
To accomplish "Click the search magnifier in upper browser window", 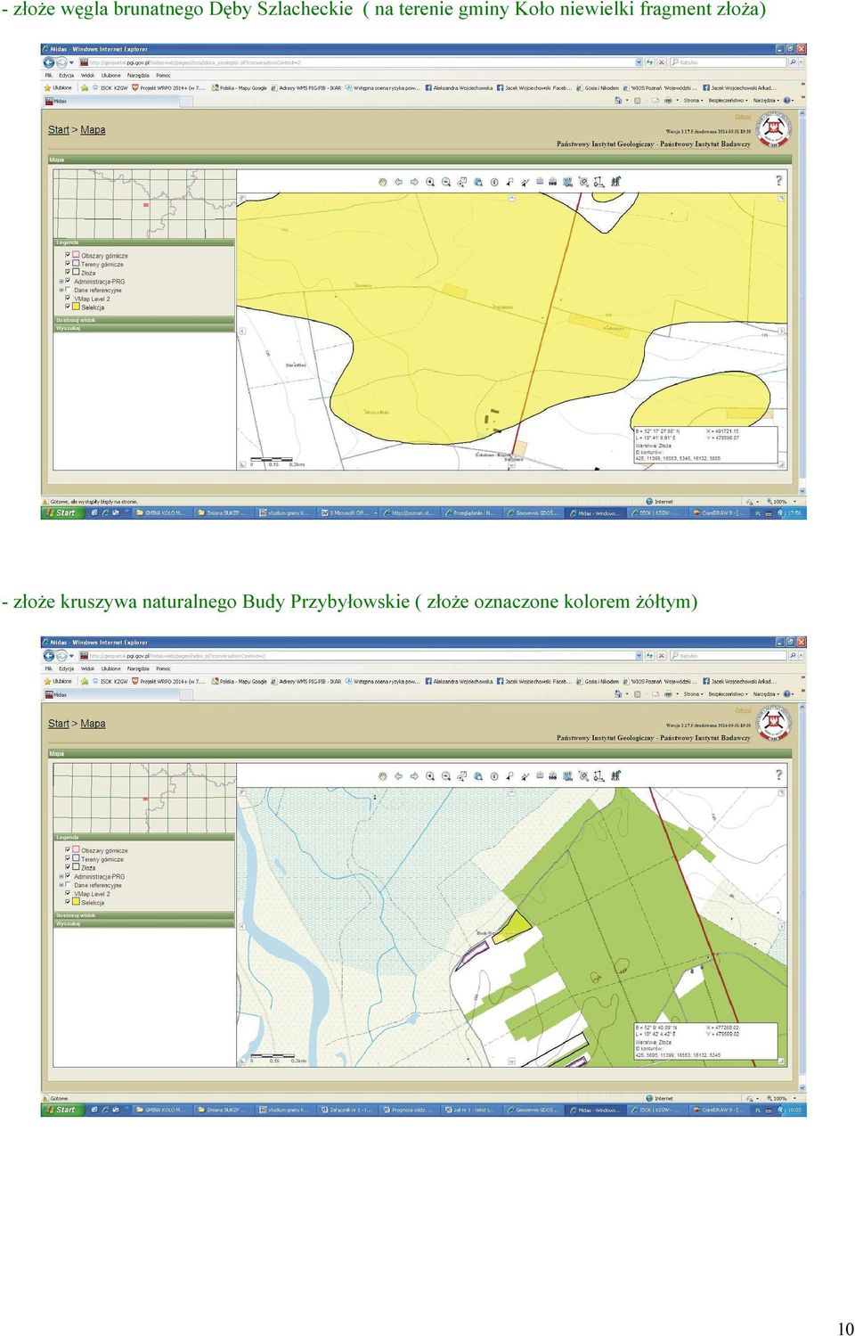I will (x=793, y=62).
